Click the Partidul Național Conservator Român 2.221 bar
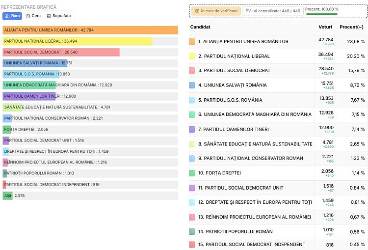Image resolution: width=368 pixels, height=250 pixels. pyautogui.click(x=7, y=118)
